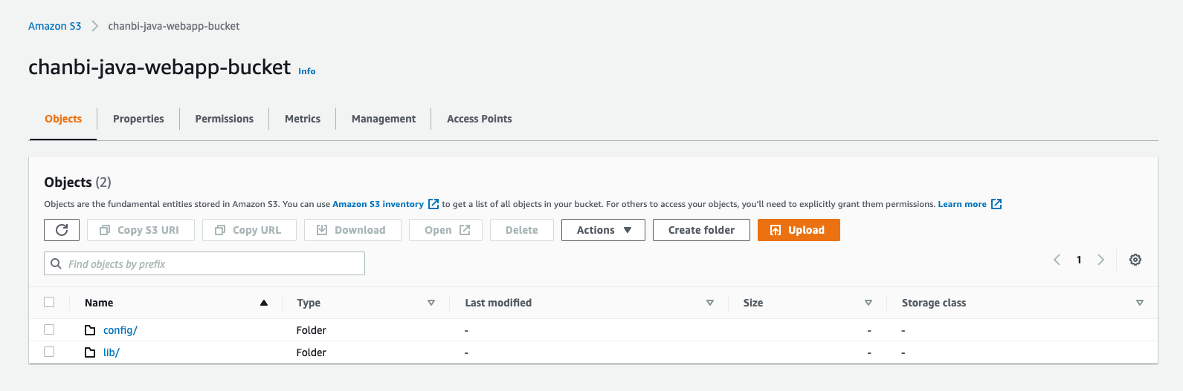Sort by Type column arrow
Image resolution: width=1183 pixels, height=391 pixels.
(431, 303)
